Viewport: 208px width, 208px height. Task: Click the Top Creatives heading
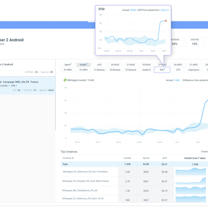pos(69,151)
